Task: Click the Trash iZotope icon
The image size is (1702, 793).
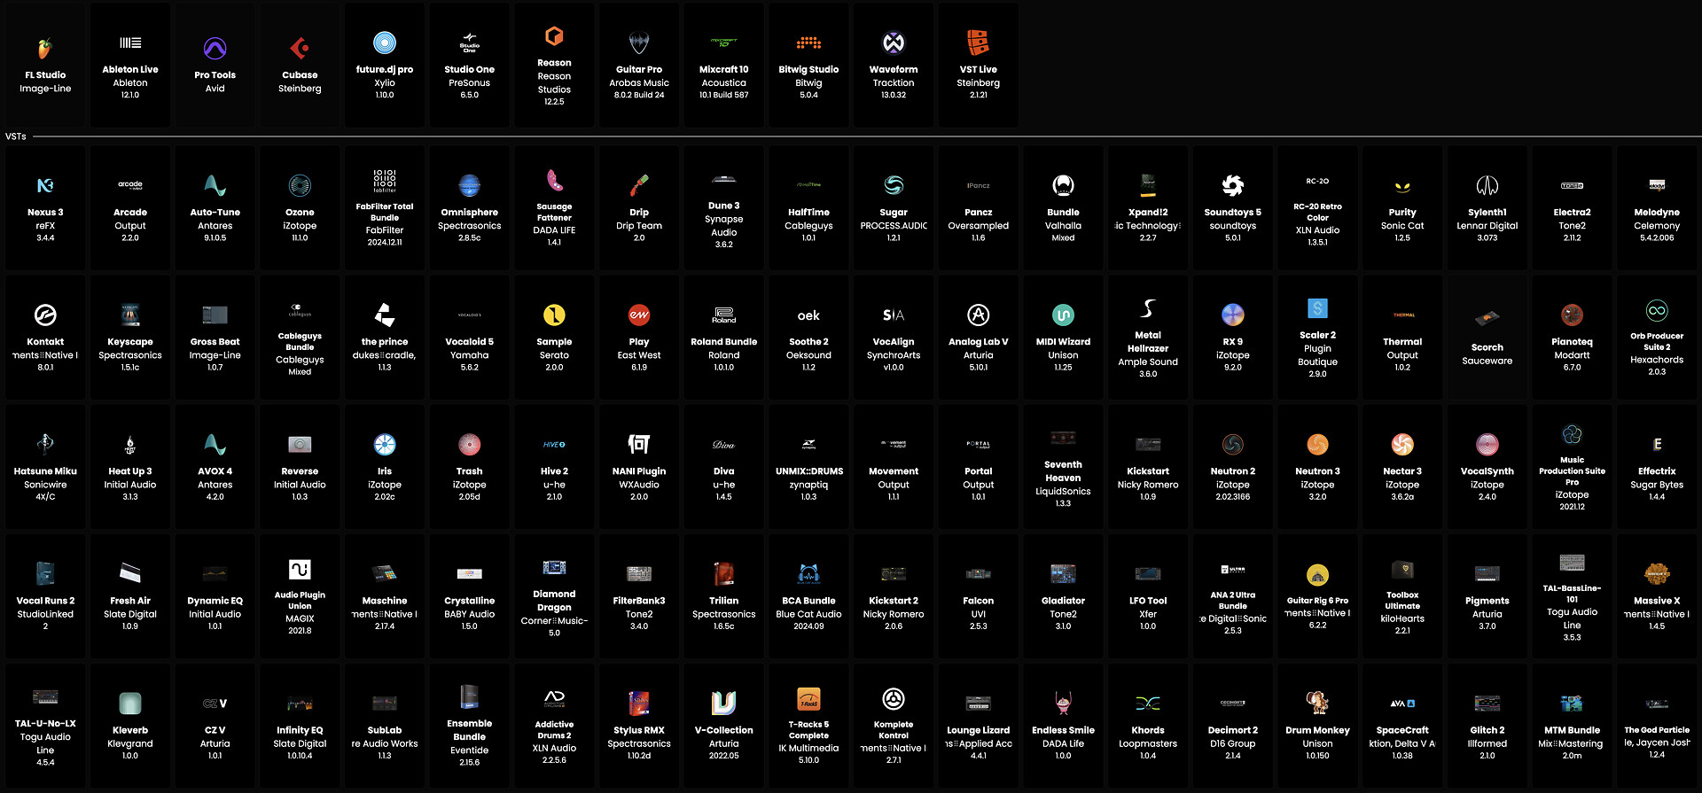Action: coord(470,444)
